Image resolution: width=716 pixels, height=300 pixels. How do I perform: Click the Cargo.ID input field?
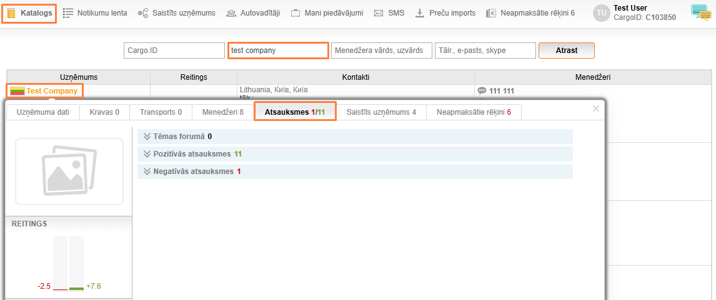[174, 51]
